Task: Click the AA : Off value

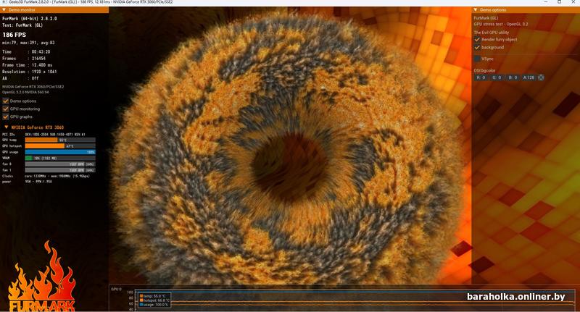Action: pos(35,78)
